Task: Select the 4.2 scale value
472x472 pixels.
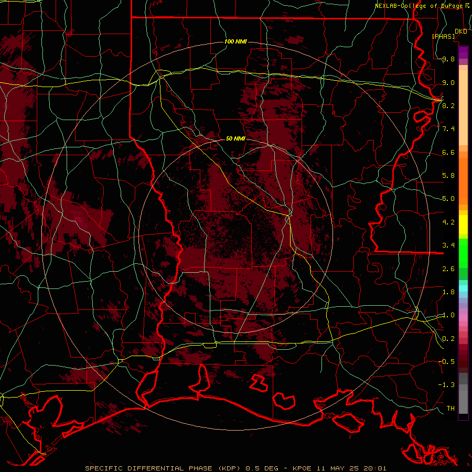Action: pyautogui.click(x=448, y=222)
